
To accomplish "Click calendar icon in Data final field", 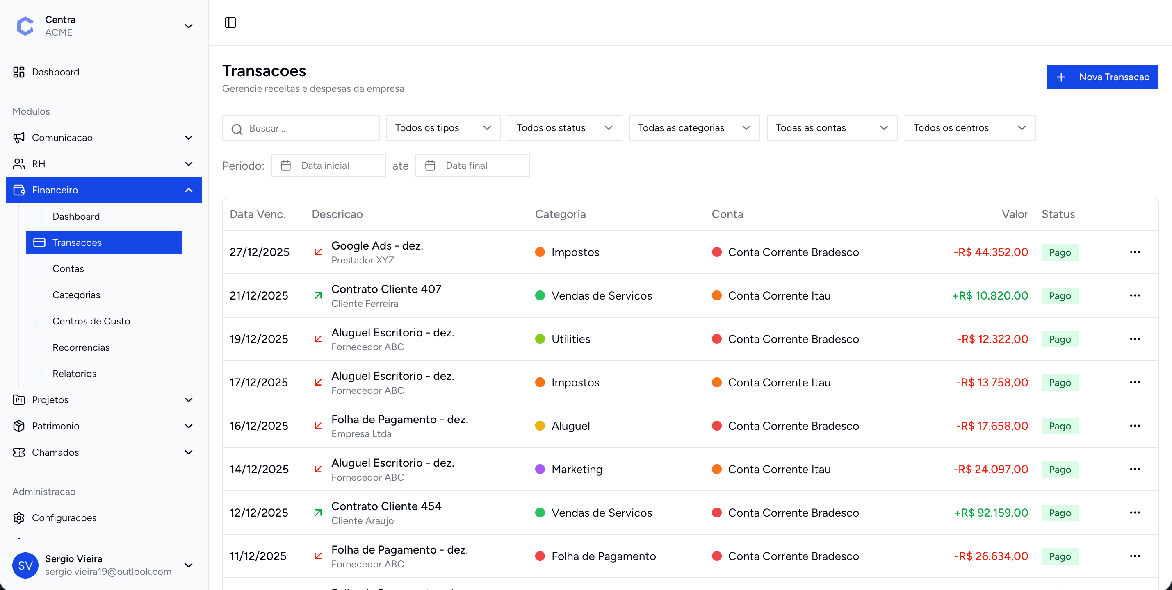I will click(x=430, y=166).
